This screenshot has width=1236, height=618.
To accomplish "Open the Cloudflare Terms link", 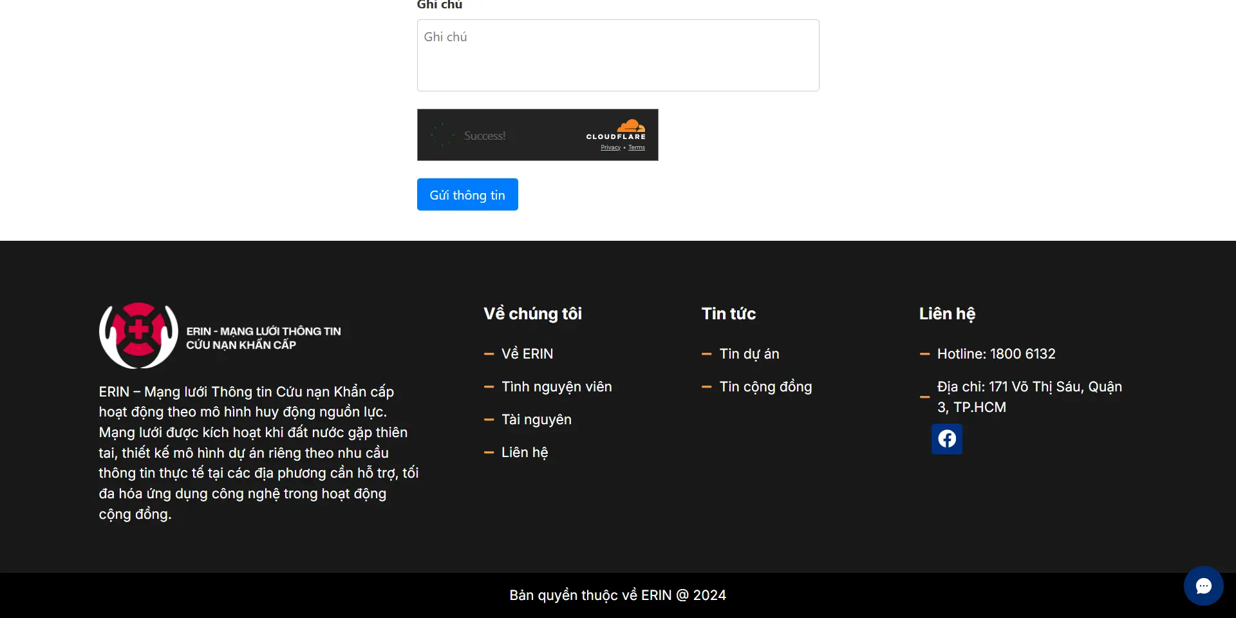I will pos(636,147).
